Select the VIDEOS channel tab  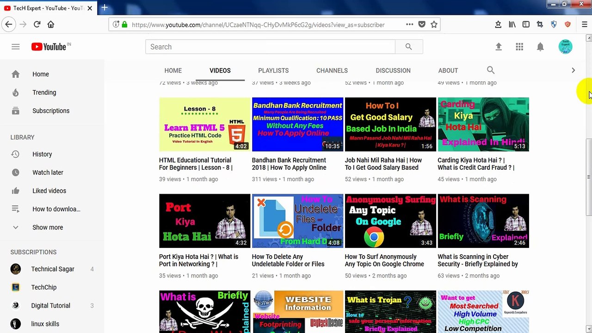220,70
